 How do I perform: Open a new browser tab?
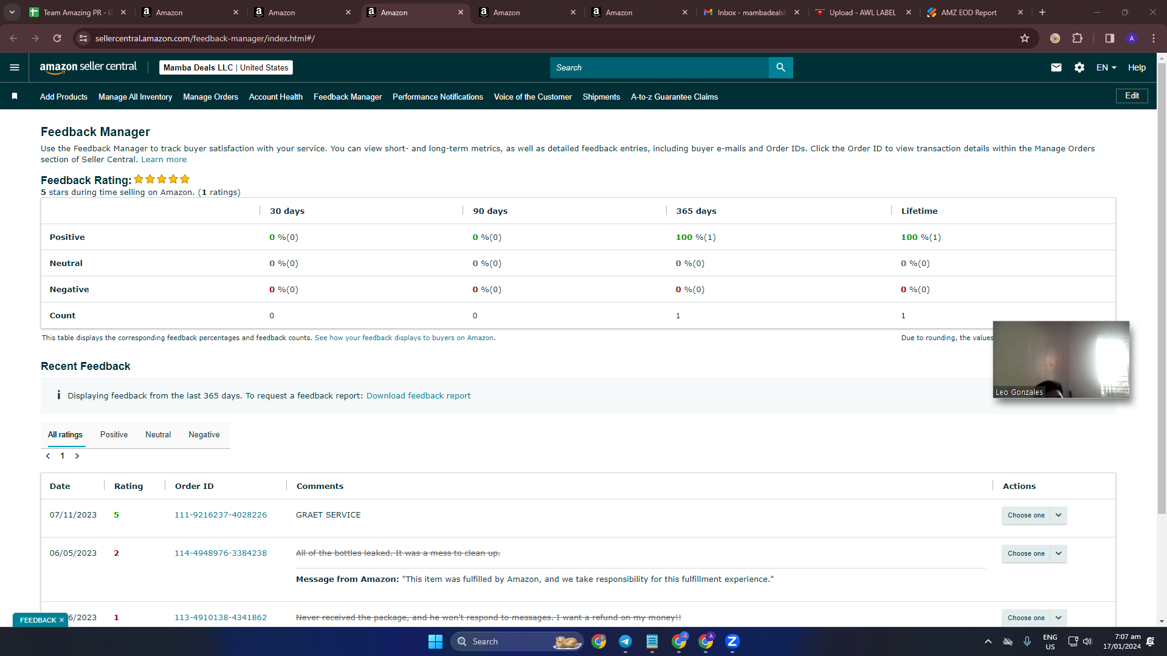[x=1042, y=12]
